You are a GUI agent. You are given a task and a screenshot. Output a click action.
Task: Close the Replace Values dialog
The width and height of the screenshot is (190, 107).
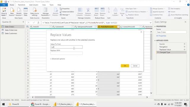(x=141, y=32)
